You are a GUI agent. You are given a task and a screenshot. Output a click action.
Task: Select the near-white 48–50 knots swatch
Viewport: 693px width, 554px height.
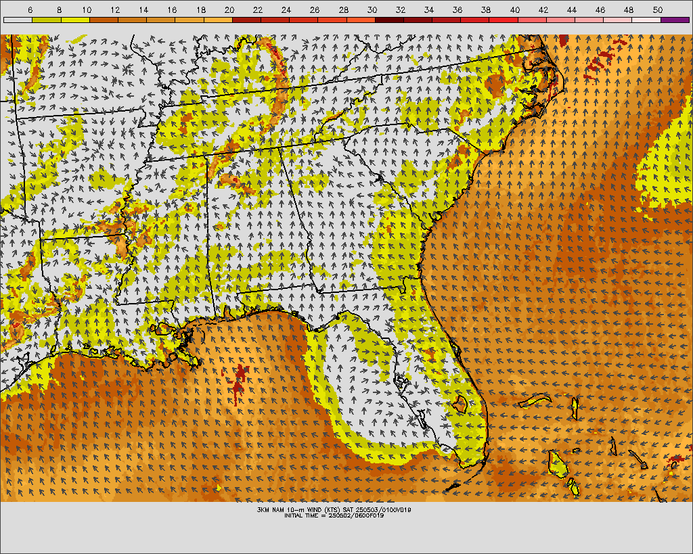tap(646, 20)
